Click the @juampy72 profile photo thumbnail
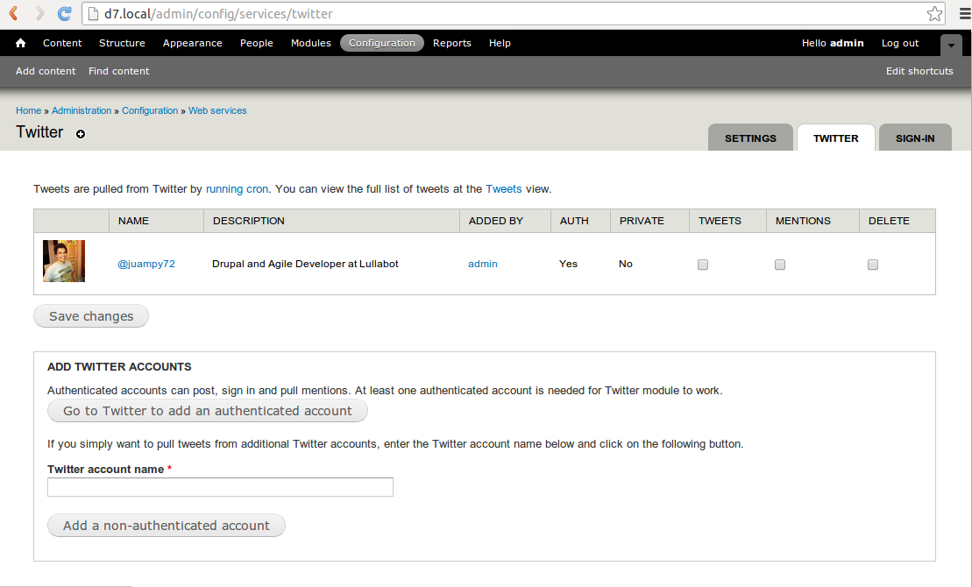Screen dimensions: 972x587 pos(64,261)
